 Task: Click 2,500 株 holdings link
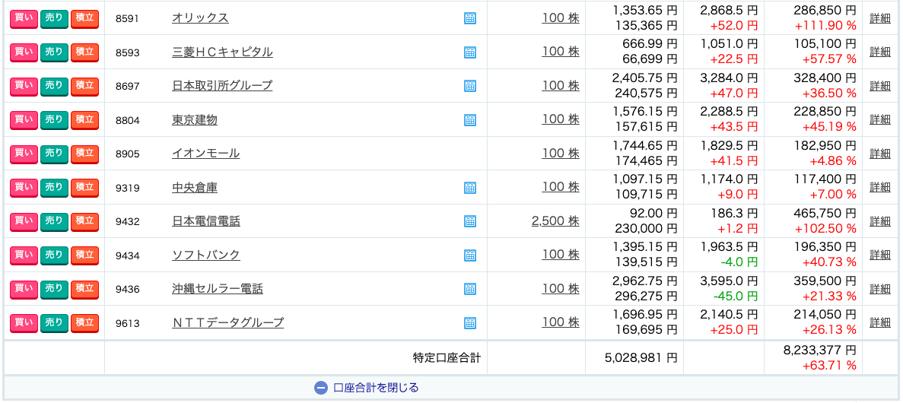coord(556,221)
